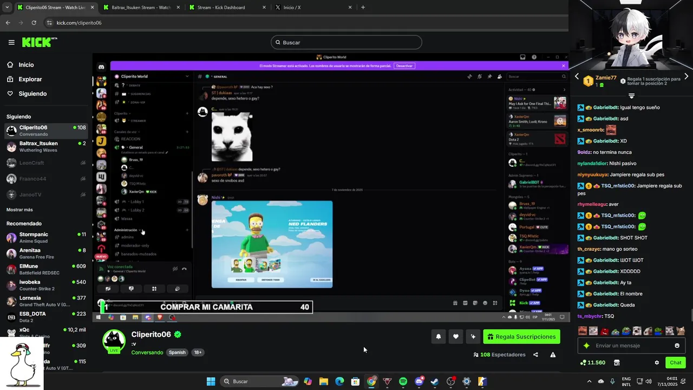Open recommended channel Lornexia
This screenshot has height=390, width=693.
coord(46,301)
